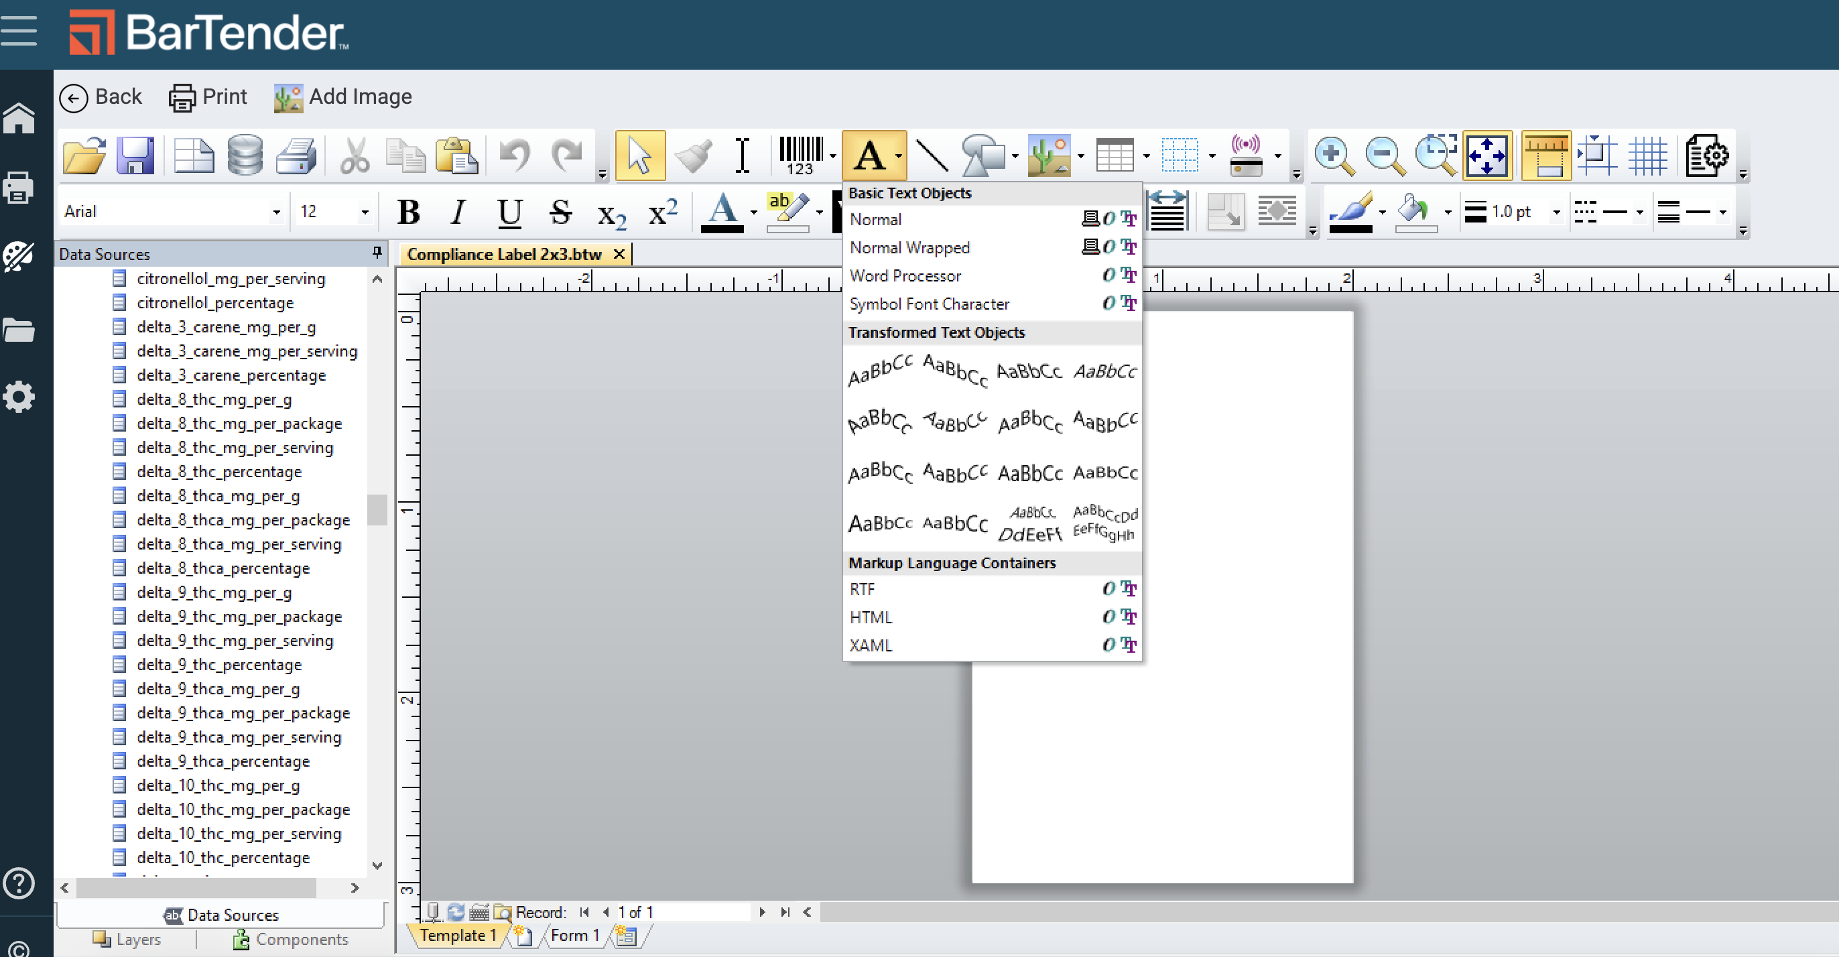This screenshot has height=957, width=1839.
Task: Open the database connection setup icon
Action: point(245,155)
